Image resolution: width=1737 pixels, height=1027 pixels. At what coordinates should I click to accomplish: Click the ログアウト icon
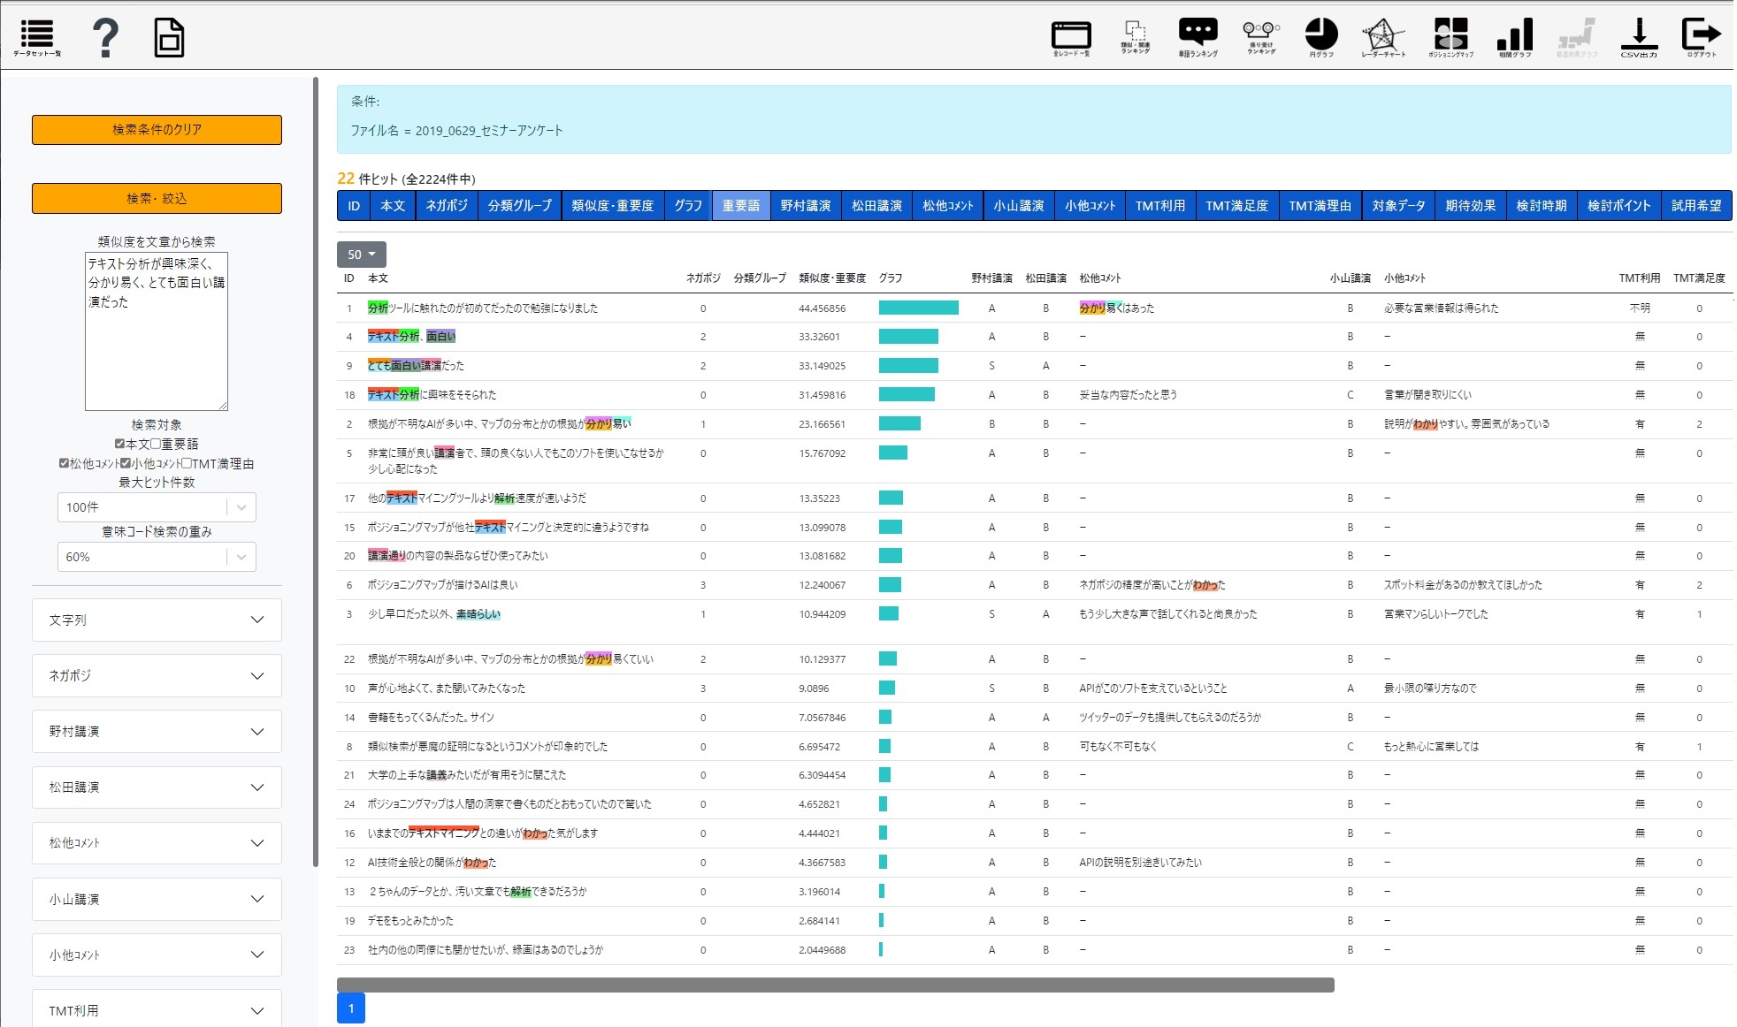click(x=1701, y=36)
